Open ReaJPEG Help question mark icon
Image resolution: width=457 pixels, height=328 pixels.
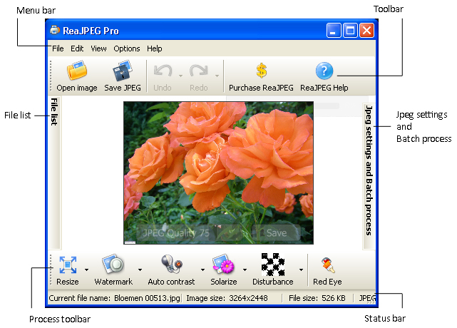pos(324,71)
